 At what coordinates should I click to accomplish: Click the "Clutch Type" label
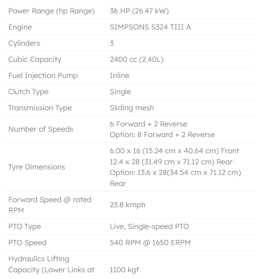tap(28, 92)
